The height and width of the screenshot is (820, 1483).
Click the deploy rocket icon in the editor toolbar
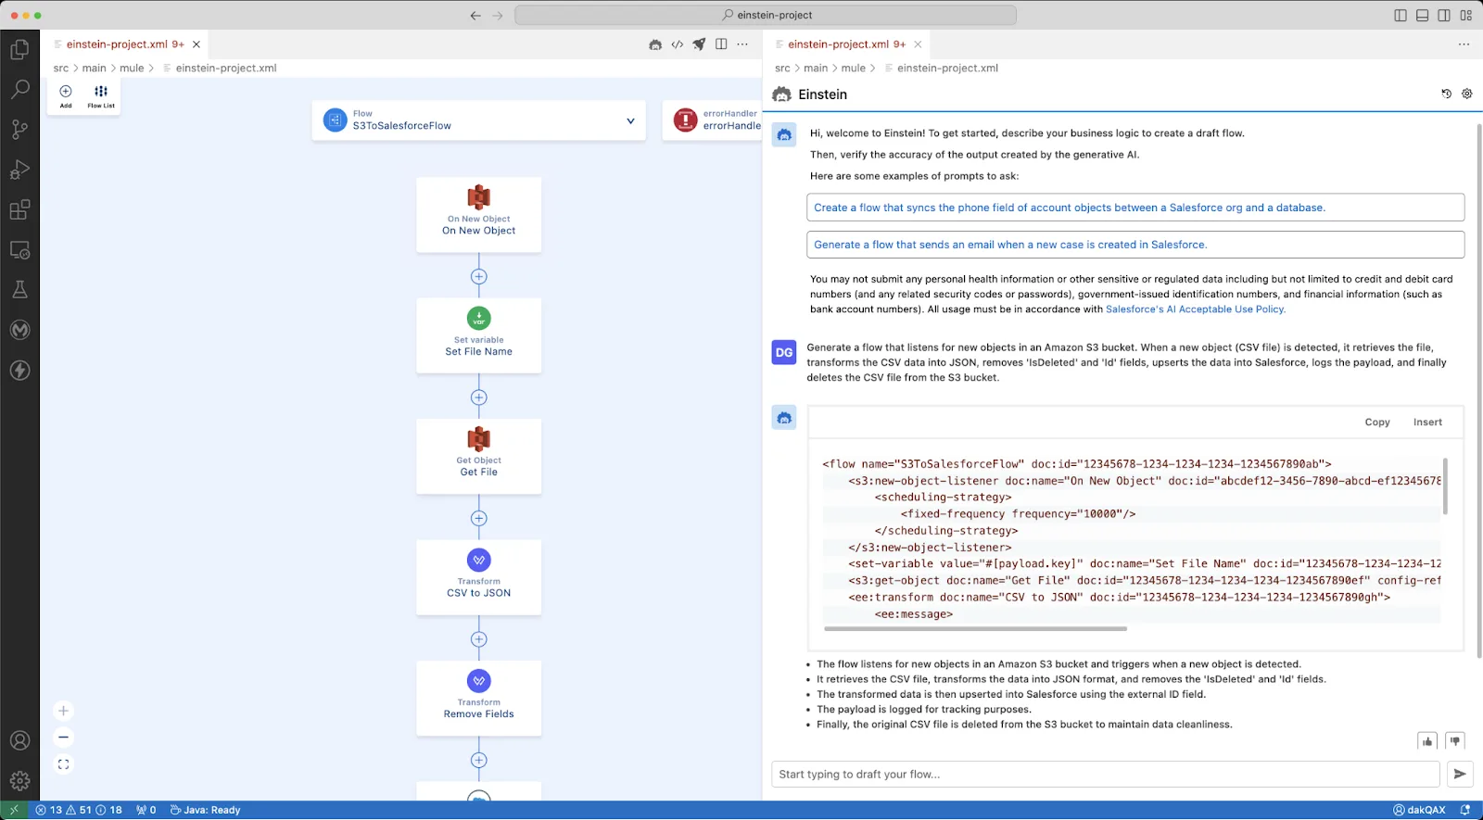pyautogui.click(x=699, y=44)
